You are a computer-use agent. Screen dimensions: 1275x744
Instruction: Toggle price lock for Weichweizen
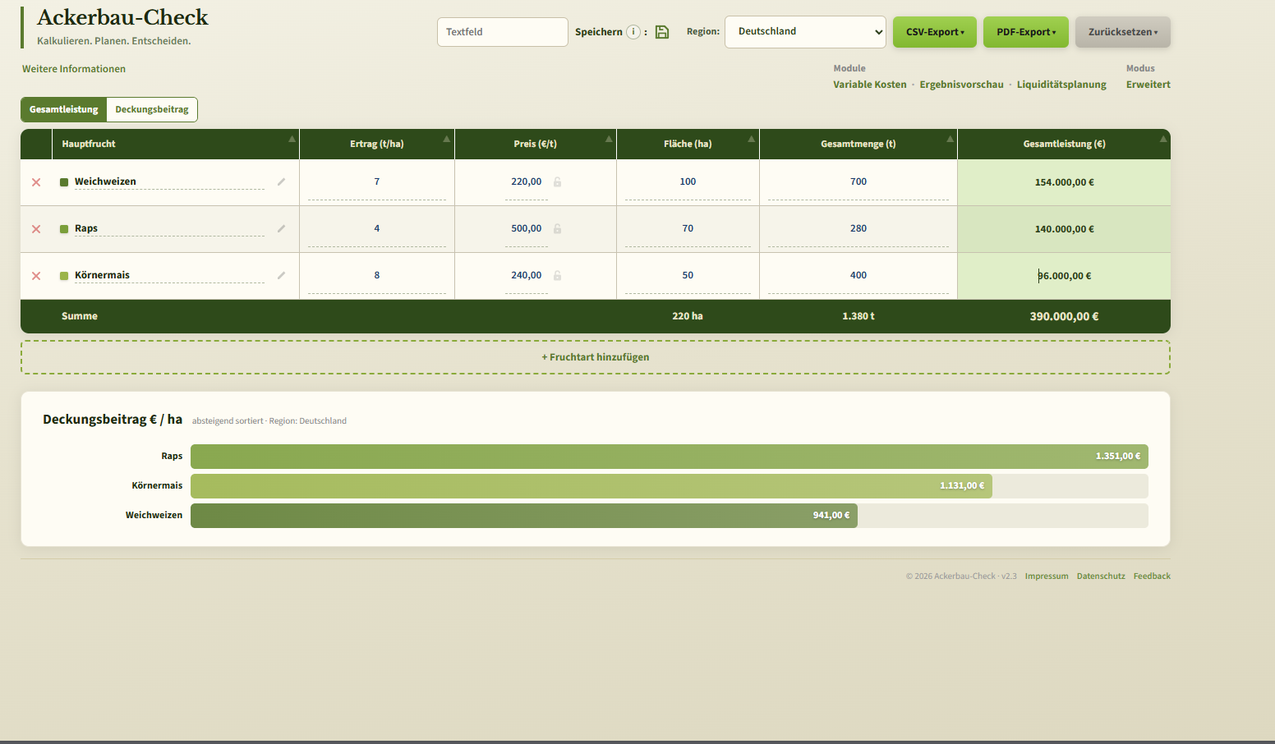coord(557,181)
